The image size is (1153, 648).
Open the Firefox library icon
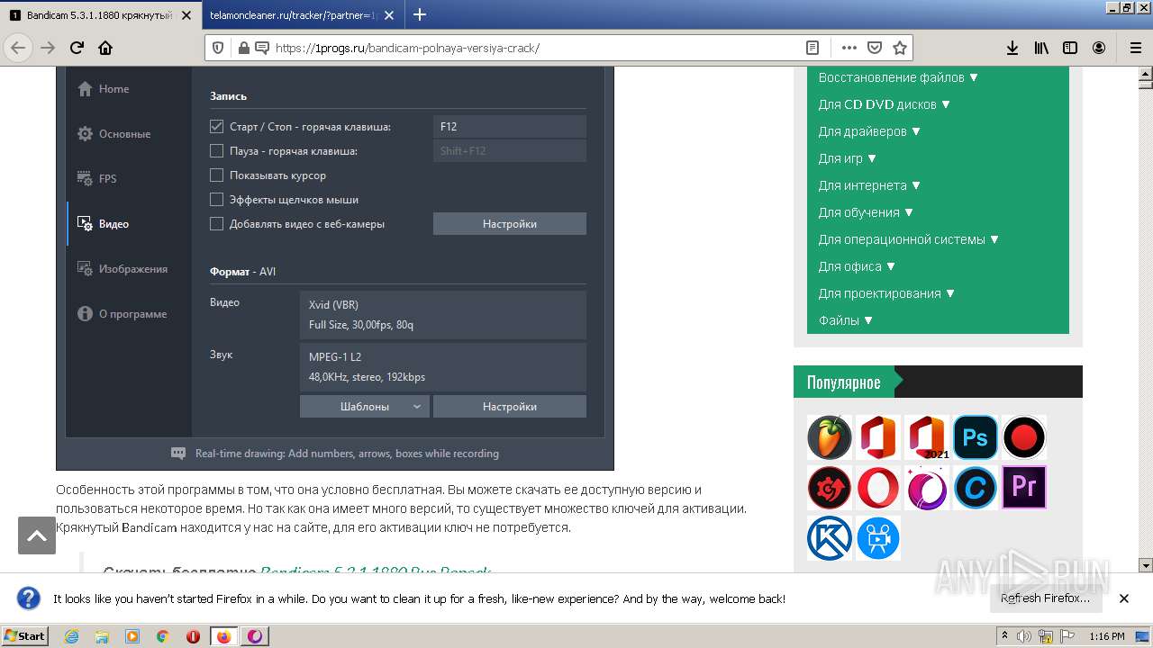click(1041, 48)
